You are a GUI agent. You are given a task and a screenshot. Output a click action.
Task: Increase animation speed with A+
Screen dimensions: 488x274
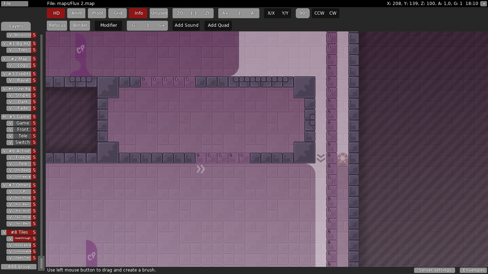tap(225, 13)
